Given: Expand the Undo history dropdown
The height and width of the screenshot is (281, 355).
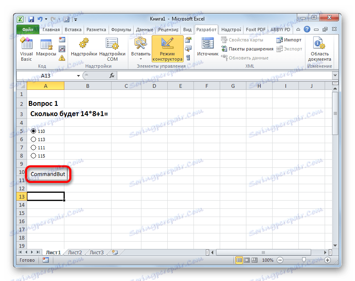Looking at the screenshot, I should click(46, 19).
